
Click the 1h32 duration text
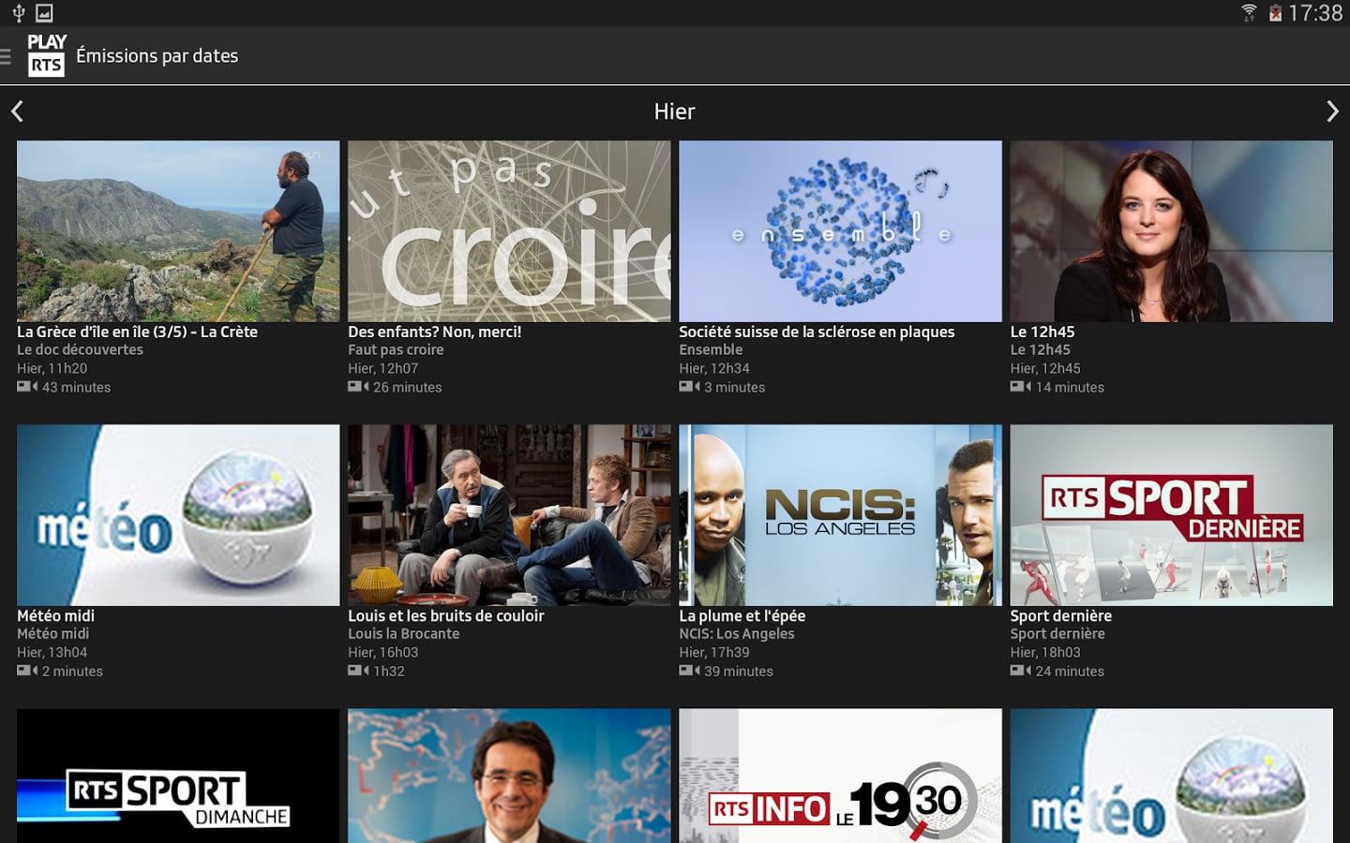click(x=389, y=671)
